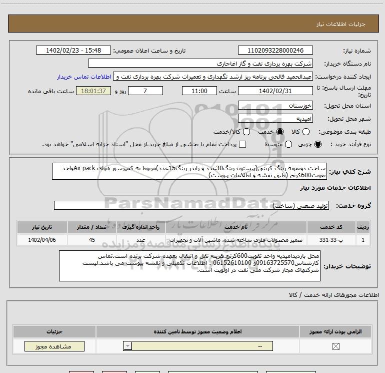Open the اطلاعات تماس خریدار link

pyautogui.click(x=84, y=77)
